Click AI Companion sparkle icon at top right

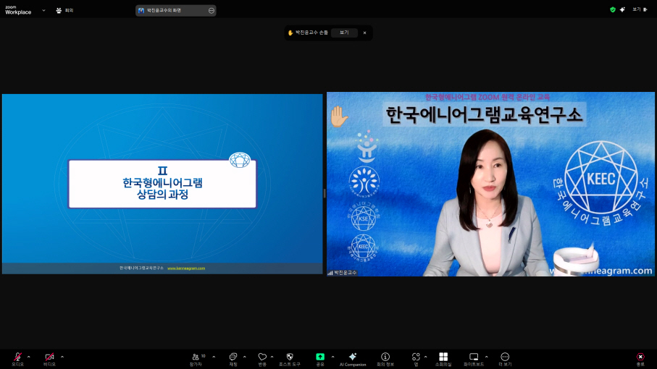pyautogui.click(x=623, y=9)
